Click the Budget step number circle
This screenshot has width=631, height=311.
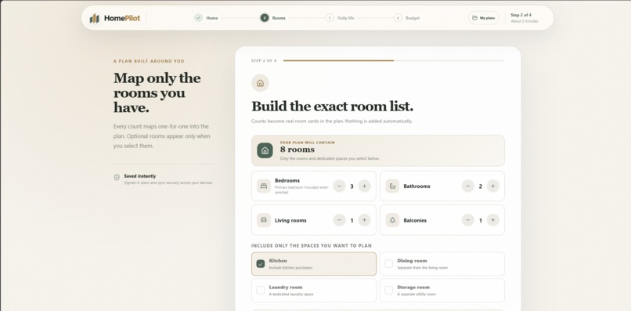tap(398, 18)
